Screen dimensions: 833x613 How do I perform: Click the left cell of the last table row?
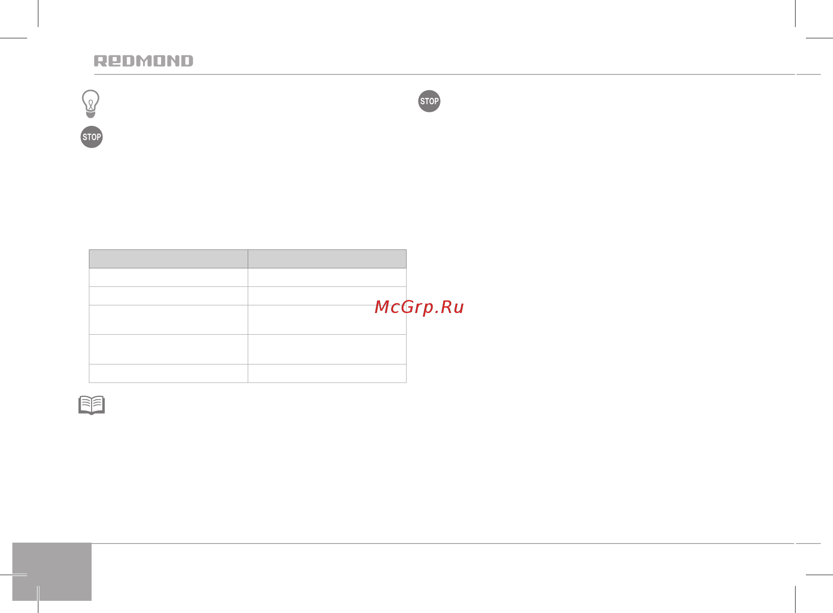click(168, 373)
